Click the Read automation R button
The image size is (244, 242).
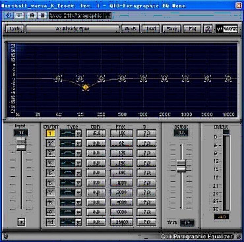(32, 16)
